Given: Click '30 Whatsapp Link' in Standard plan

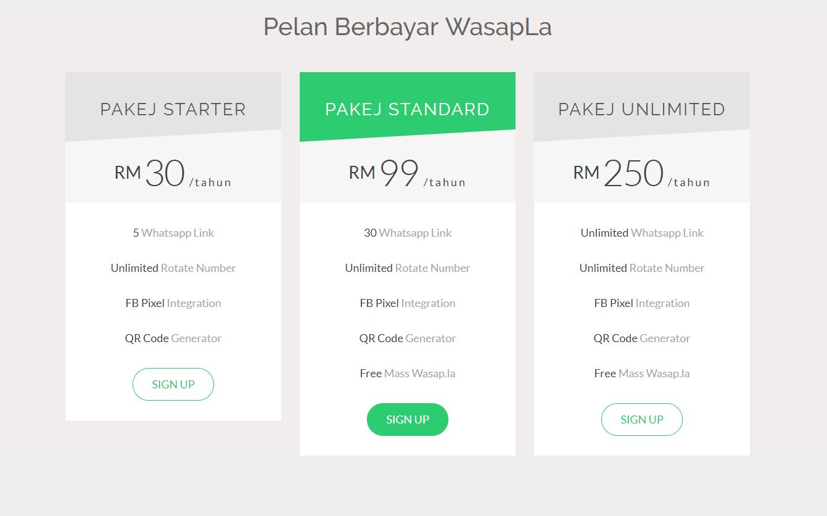Looking at the screenshot, I should pyautogui.click(x=408, y=233).
